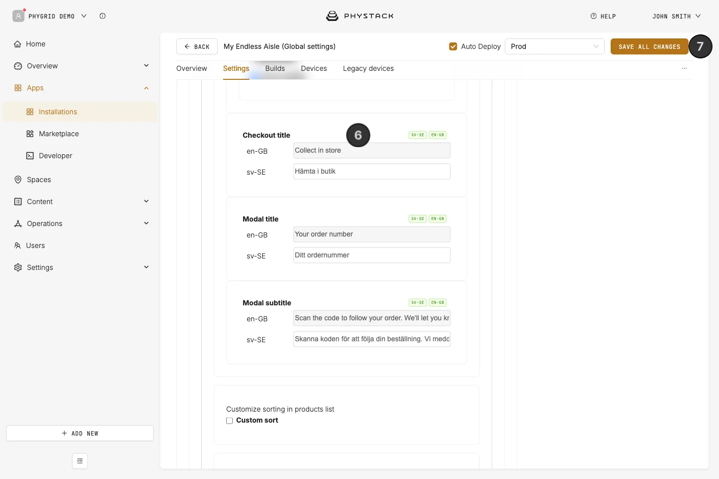The width and height of the screenshot is (719, 479).
Task: Click the Save All Changes button
Action: click(650, 46)
